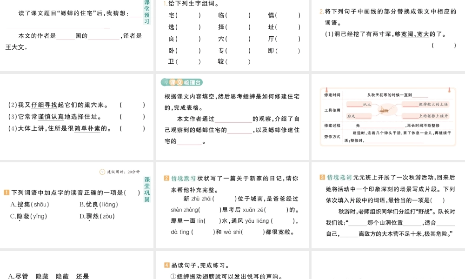Click the diagram label 搬掉较大的土块

[x=433, y=104]
